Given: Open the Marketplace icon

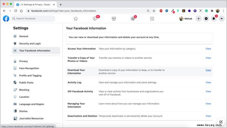Looking at the screenshot, I should click(114, 19).
